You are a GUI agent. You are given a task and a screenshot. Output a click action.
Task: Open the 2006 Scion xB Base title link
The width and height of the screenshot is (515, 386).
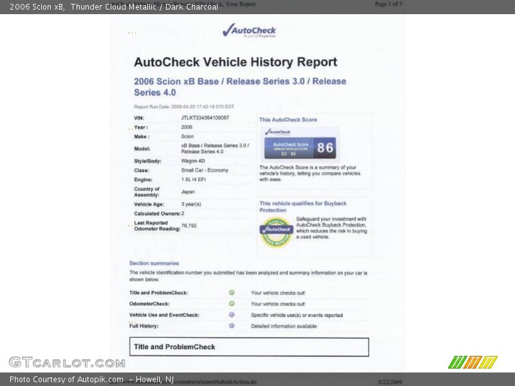240,87
